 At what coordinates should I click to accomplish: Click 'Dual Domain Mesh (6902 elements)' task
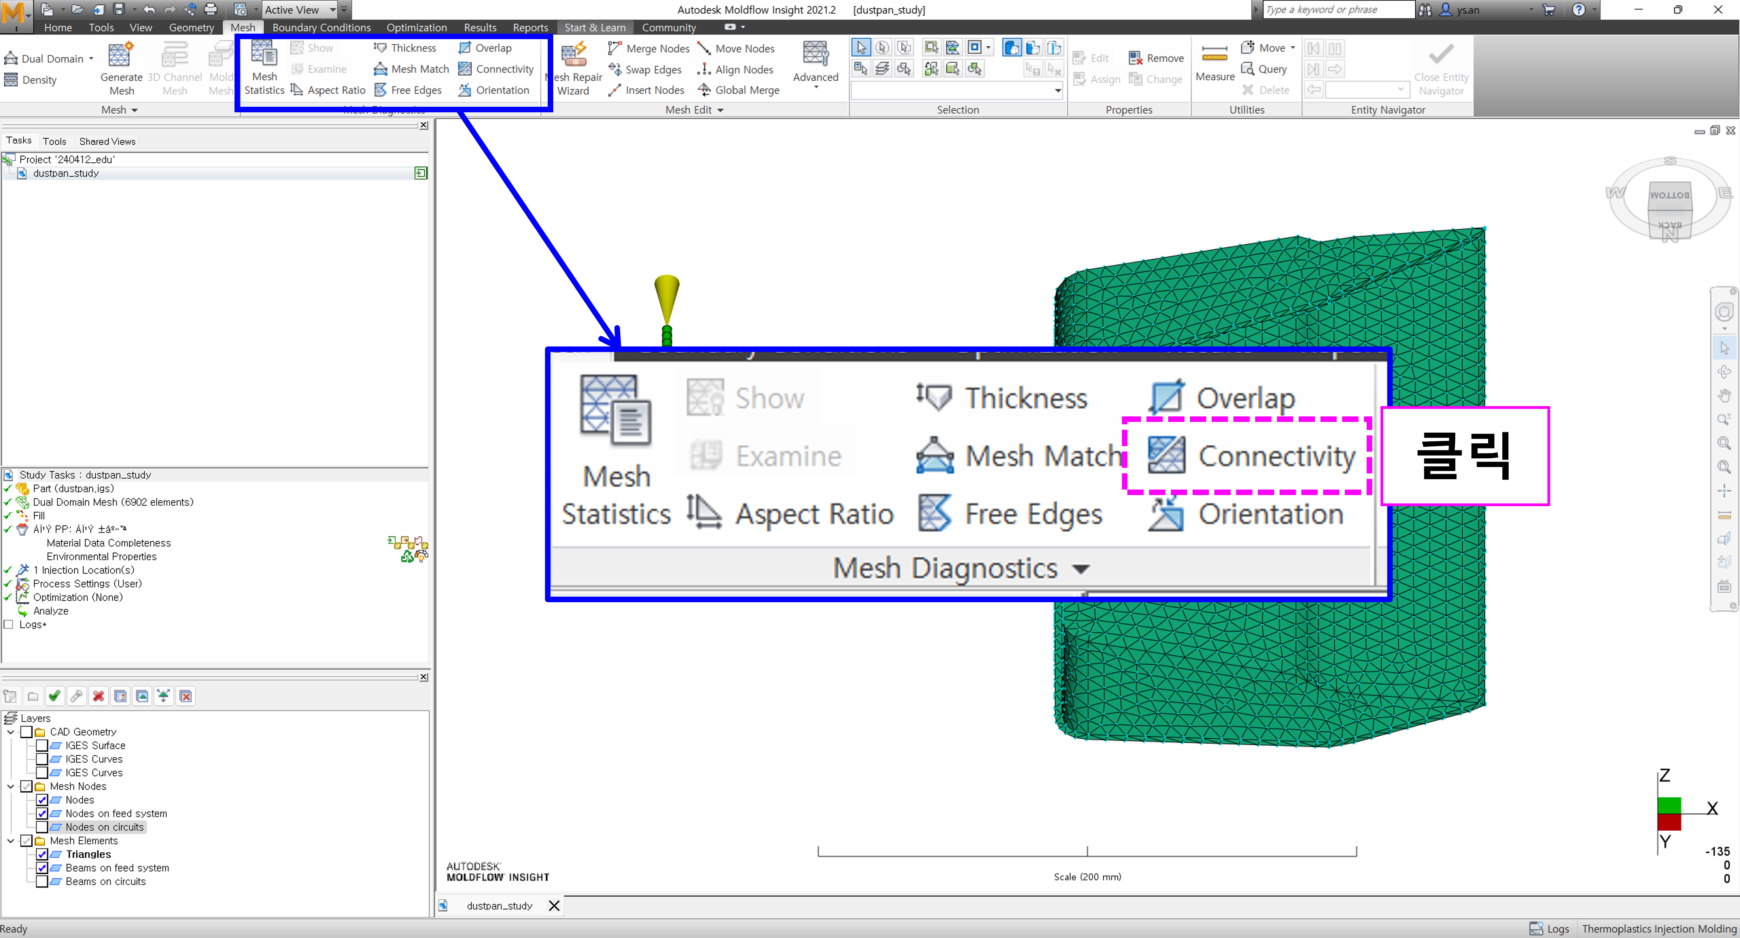[113, 503]
